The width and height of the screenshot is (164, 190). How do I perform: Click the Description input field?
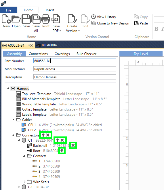(75, 77)
